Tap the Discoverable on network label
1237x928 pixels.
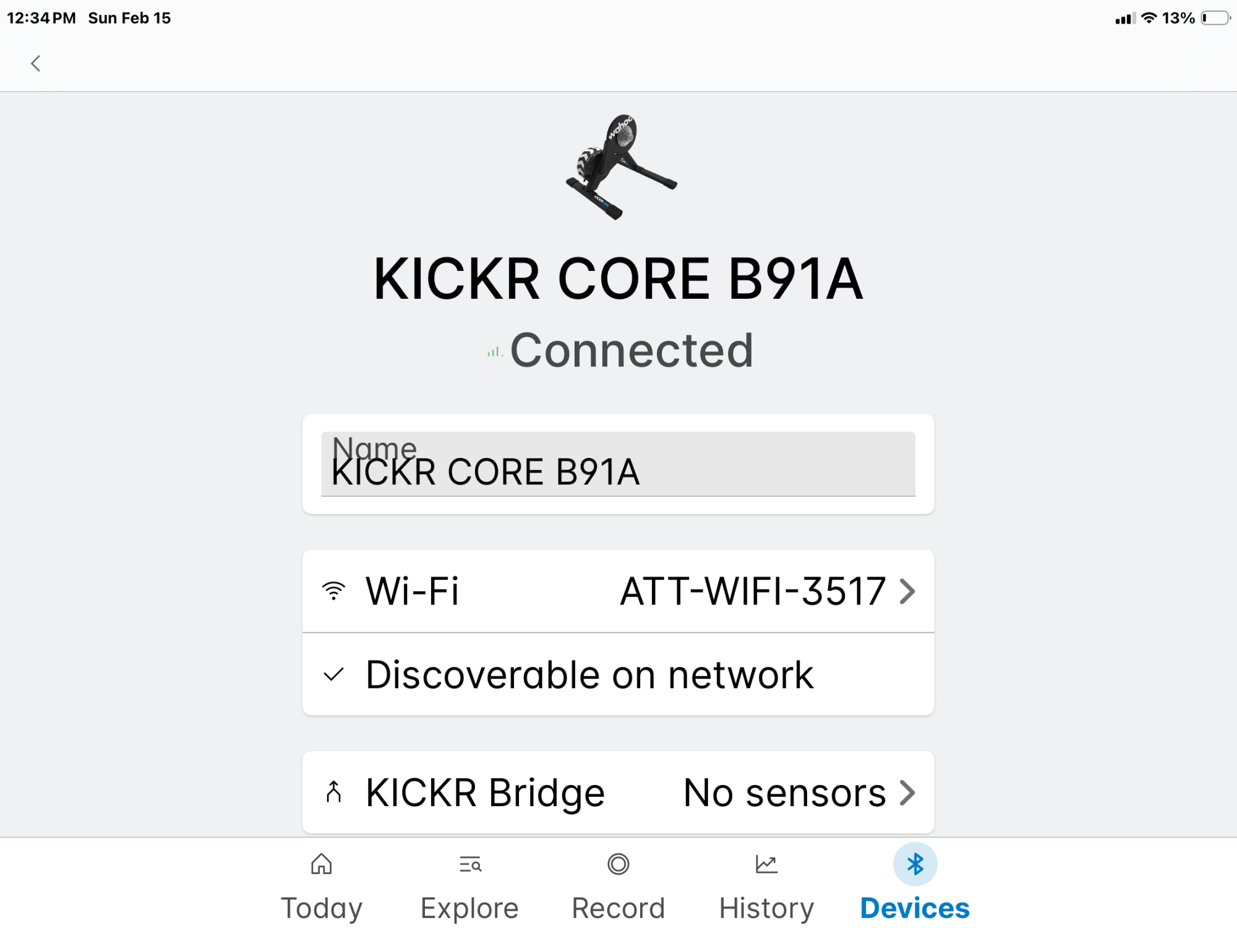[x=589, y=674]
